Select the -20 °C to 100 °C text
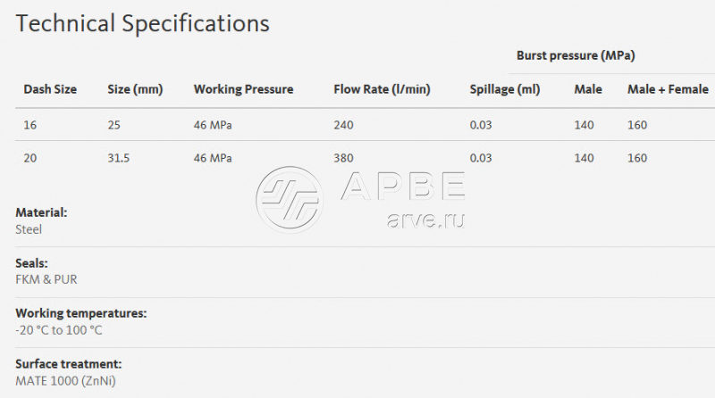The width and height of the screenshot is (715, 398). tap(59, 330)
